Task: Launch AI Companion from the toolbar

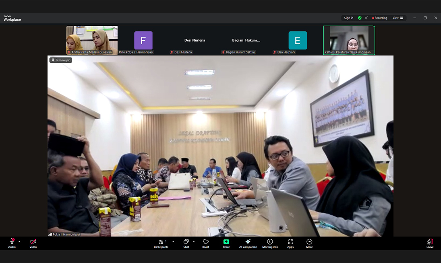Action: click(x=248, y=243)
